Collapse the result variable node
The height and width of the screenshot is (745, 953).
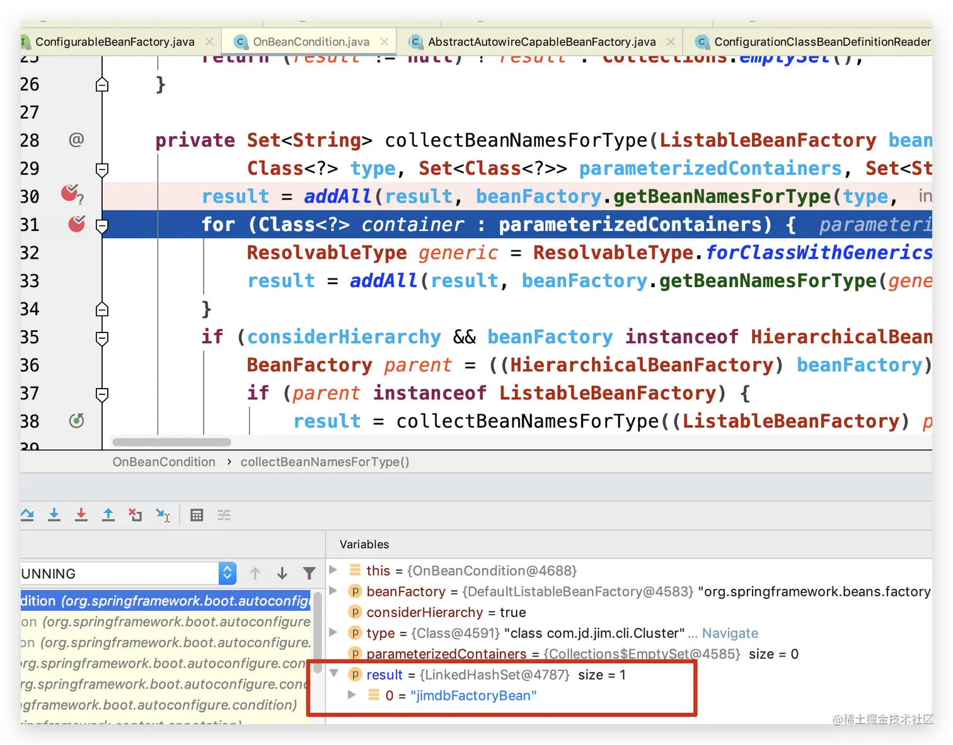tap(334, 673)
